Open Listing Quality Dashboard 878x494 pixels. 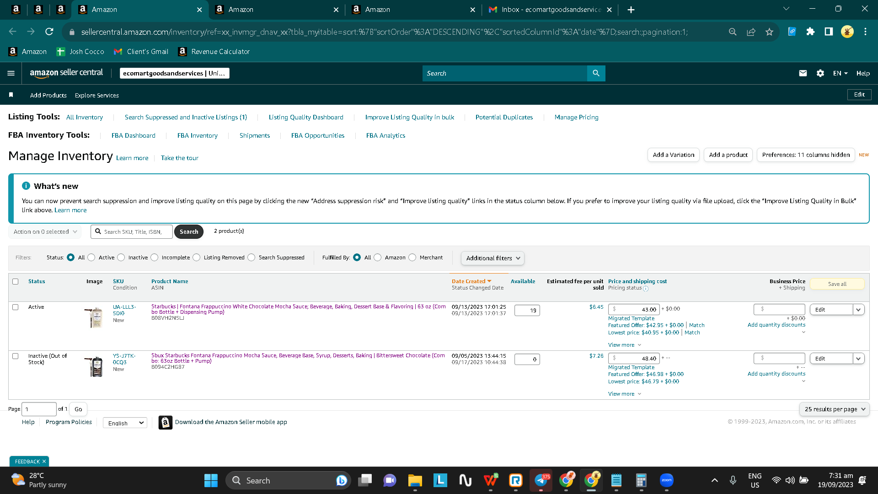(x=306, y=117)
